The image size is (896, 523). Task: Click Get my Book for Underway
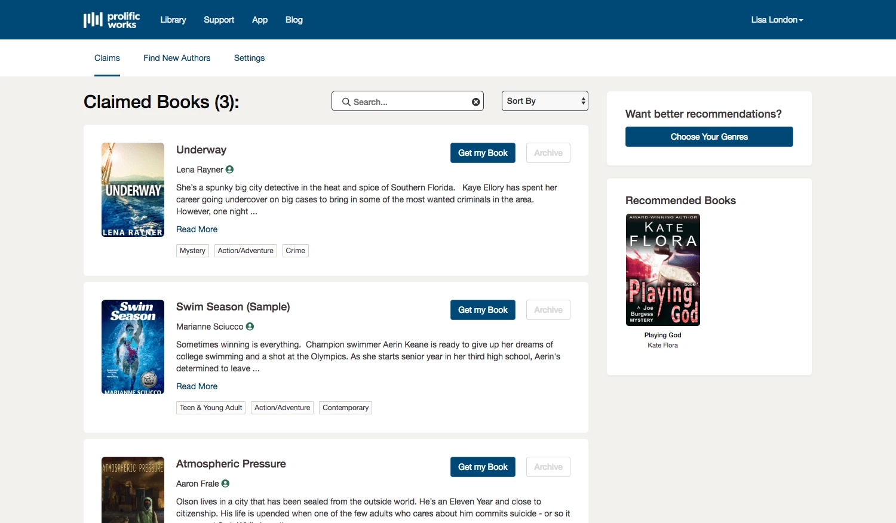click(483, 153)
